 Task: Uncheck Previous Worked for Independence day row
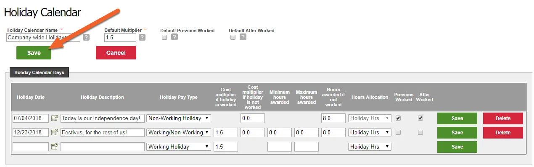[398, 118]
